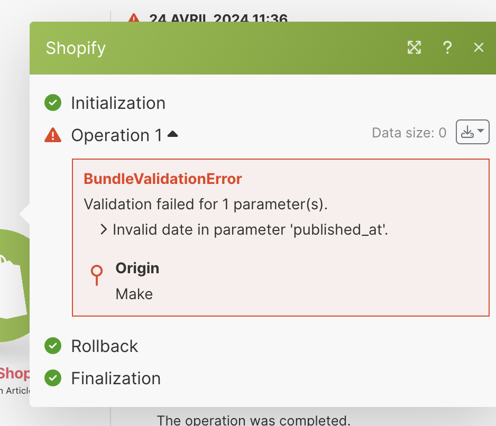The width and height of the screenshot is (496, 426).
Task: Click the Operation 1 label
Action: click(x=116, y=135)
